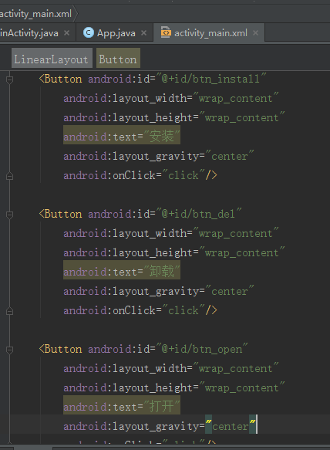Collapse the btn_open Button tag fold

9,350
